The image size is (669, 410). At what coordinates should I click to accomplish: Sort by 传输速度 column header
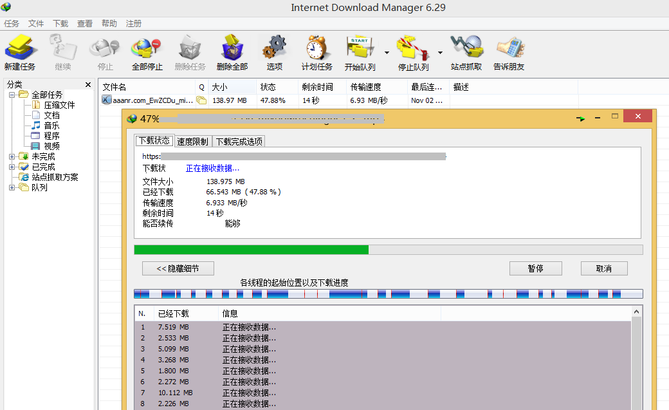(377, 87)
